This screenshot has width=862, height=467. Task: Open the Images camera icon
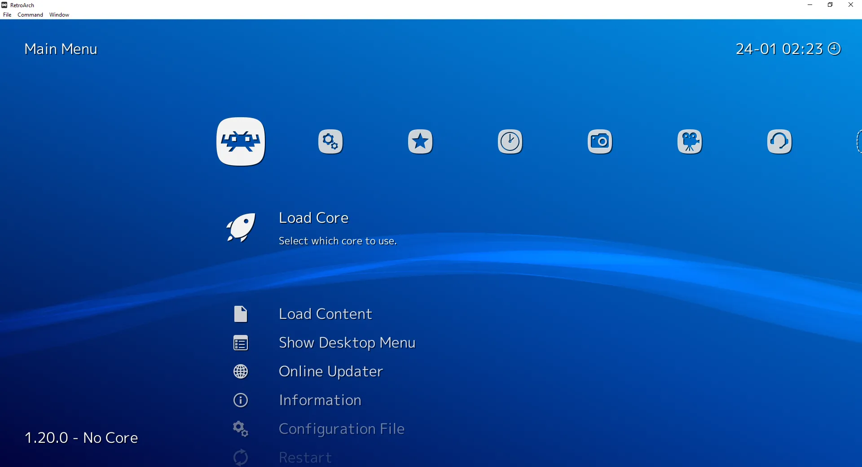click(x=600, y=141)
